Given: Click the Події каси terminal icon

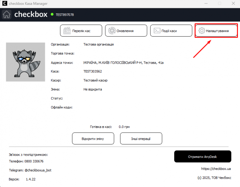Looking at the screenshot, I should click(156, 31).
